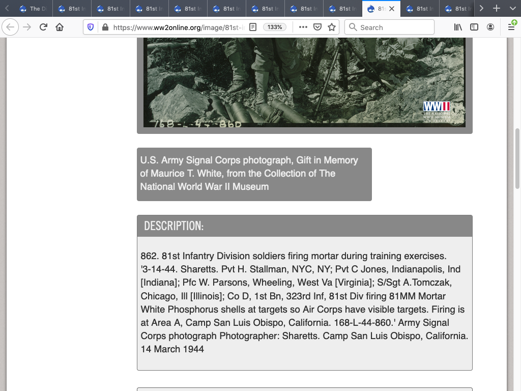The width and height of the screenshot is (521, 391).
Task: Open the Firefox account menu
Action: point(490,27)
